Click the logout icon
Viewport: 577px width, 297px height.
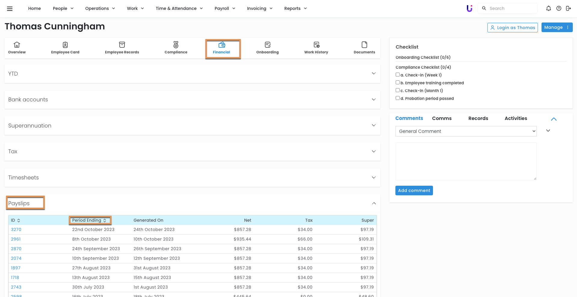[568, 8]
